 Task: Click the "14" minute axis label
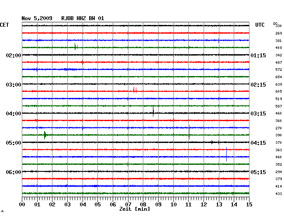pos(234,205)
